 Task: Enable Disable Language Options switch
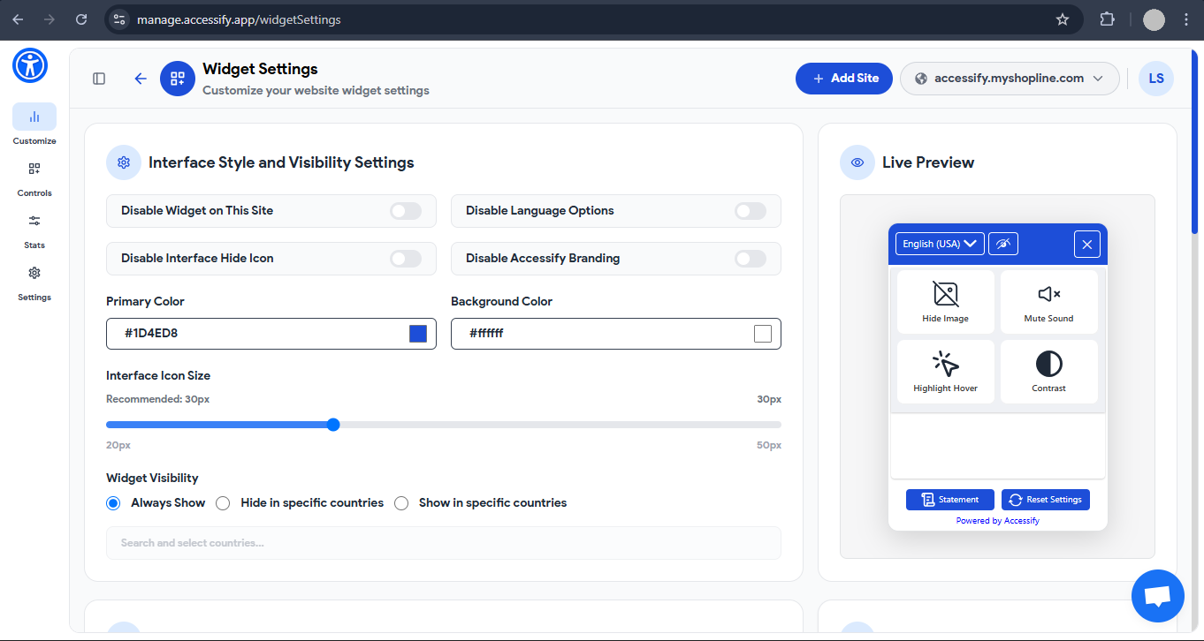[x=750, y=211]
